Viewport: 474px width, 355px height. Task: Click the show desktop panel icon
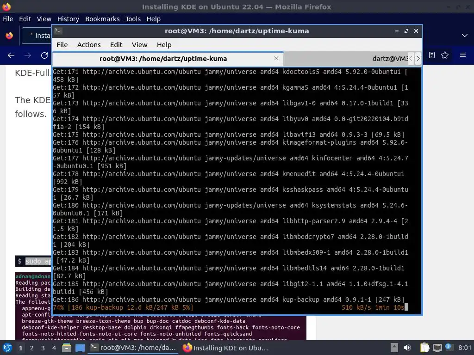[x=80, y=348]
